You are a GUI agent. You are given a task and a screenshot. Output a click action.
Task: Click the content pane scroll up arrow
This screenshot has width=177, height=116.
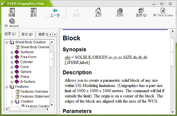pyautogui.click(x=173, y=31)
